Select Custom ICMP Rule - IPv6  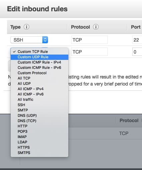click(39, 68)
